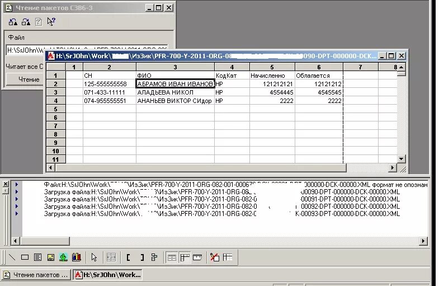This screenshot has width=439, height=286.
Task: Click the ruler icon in bottom toolbar
Action: (197, 257)
